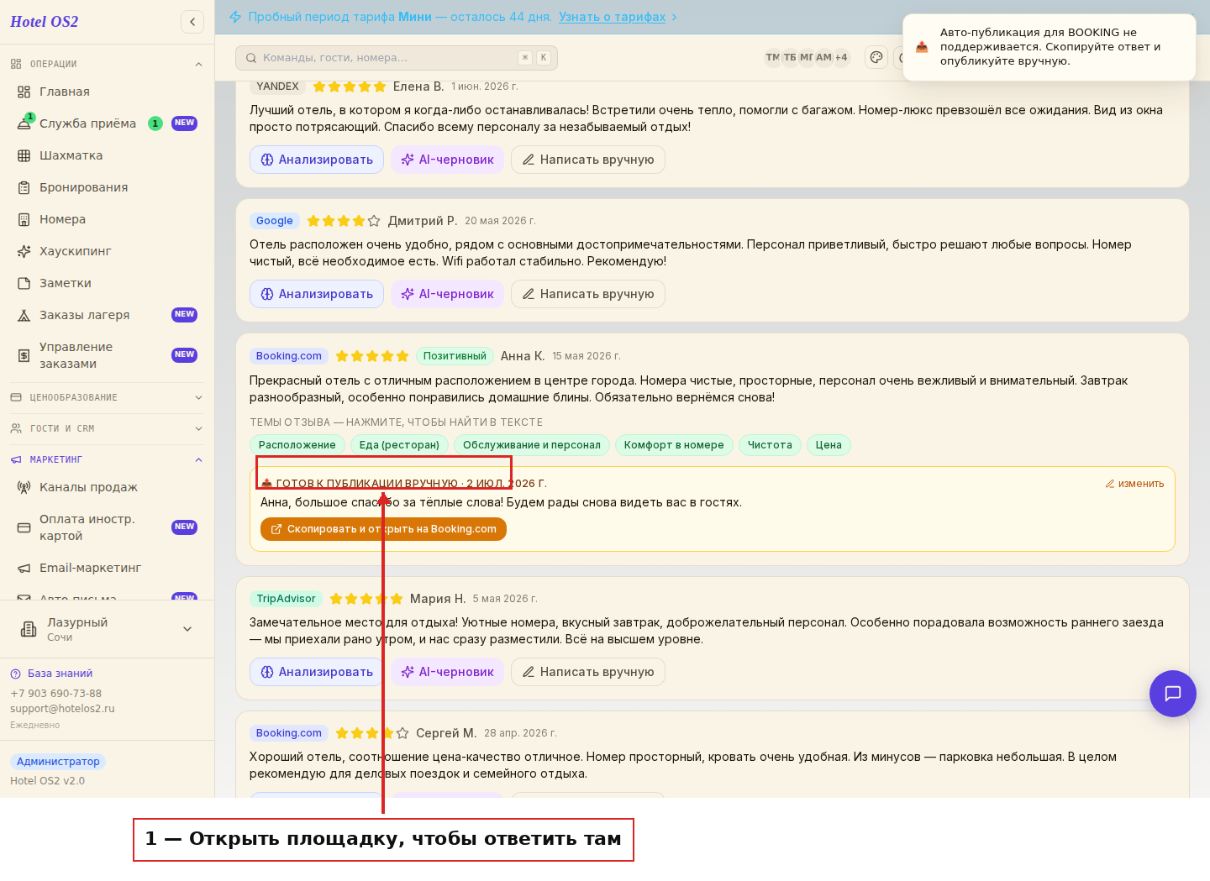1210x881 pixels.
Task: Click Скопировать и открыть на Booking.com
Action: click(x=383, y=529)
